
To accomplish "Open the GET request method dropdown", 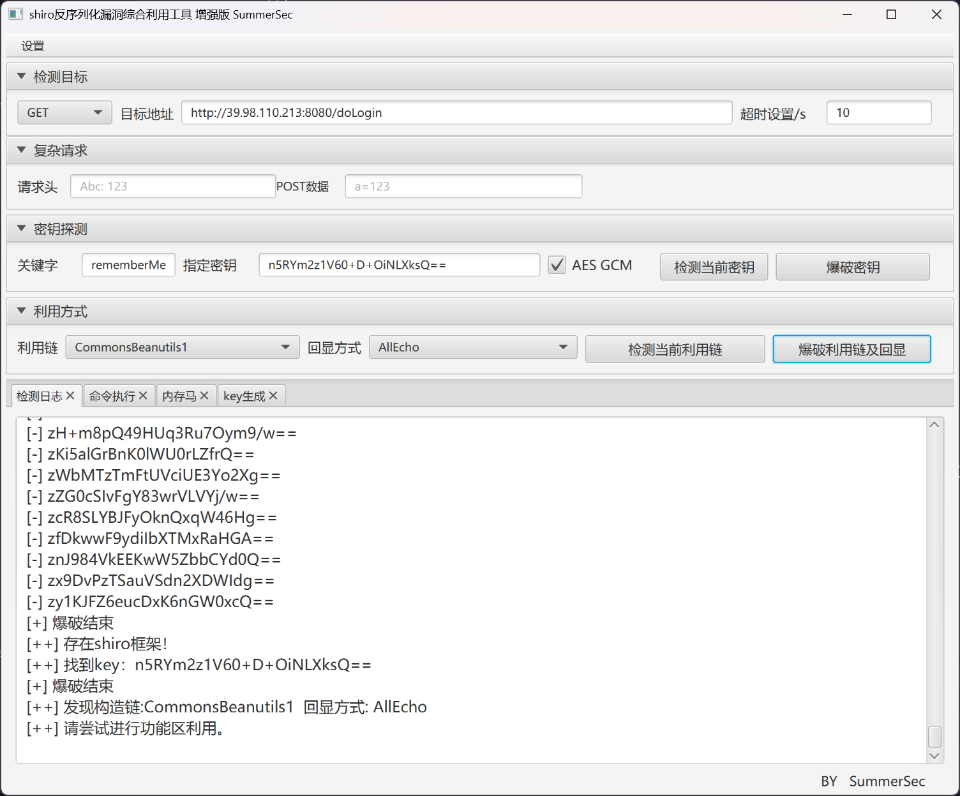I will [x=64, y=113].
